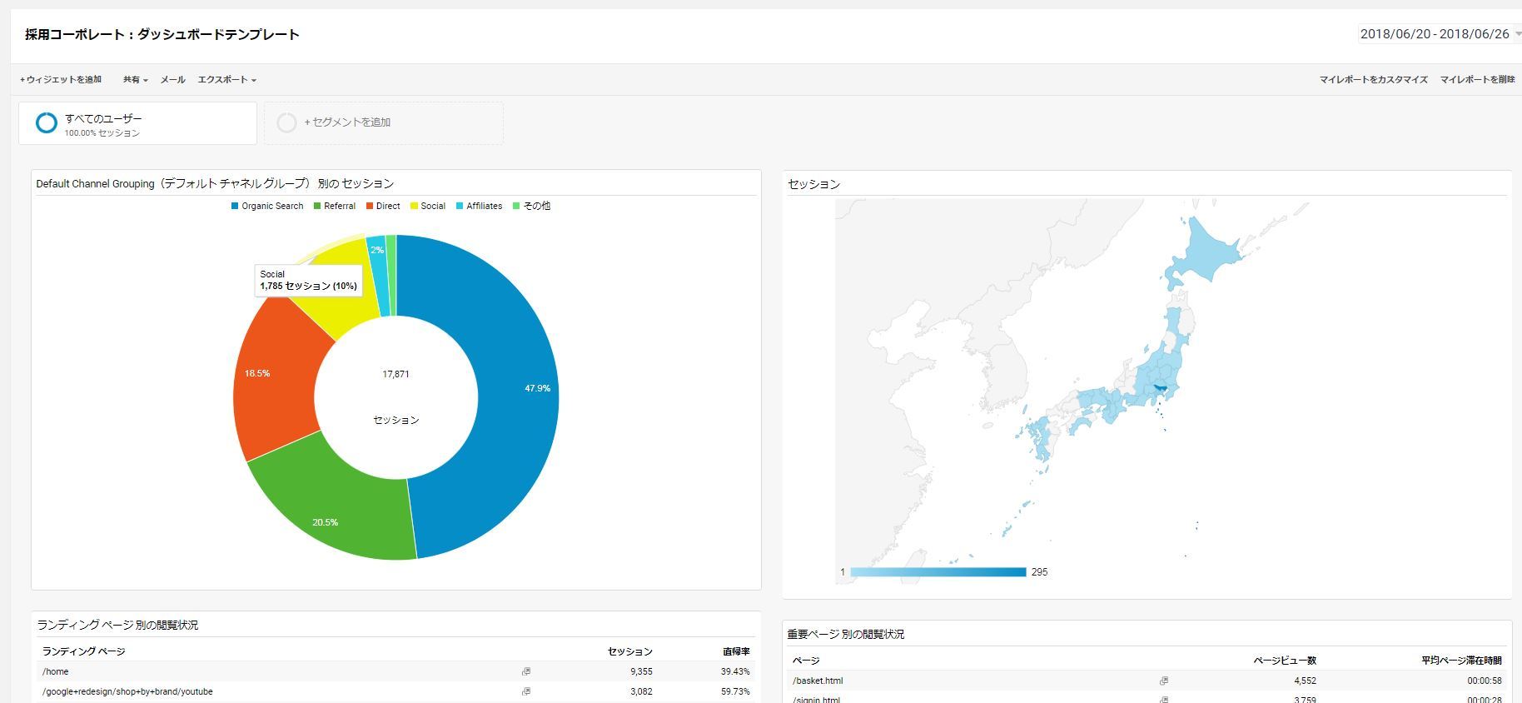Expand the 共有 share dropdown
The image size is (1522, 703).
pos(135,80)
